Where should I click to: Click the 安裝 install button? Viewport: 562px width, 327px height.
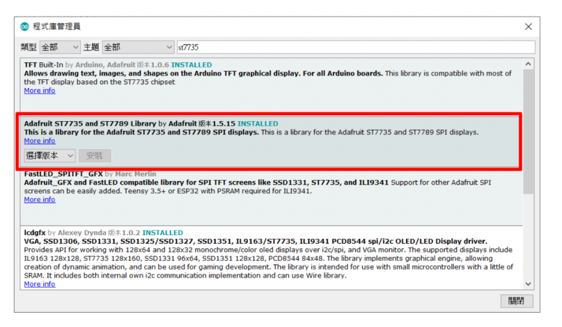[94, 156]
